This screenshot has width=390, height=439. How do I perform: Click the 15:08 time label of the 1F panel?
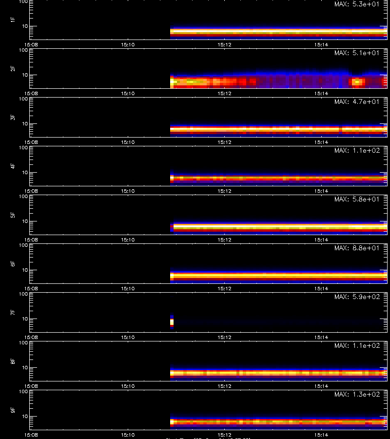[31, 44]
